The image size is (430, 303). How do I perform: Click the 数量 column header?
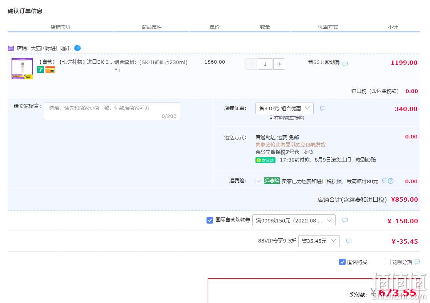(265, 27)
